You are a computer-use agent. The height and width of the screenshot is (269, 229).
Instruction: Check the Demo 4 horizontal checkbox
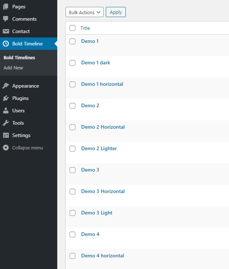tap(72, 256)
